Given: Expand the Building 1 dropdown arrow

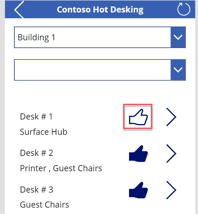Looking at the screenshot, I should pos(178,37).
